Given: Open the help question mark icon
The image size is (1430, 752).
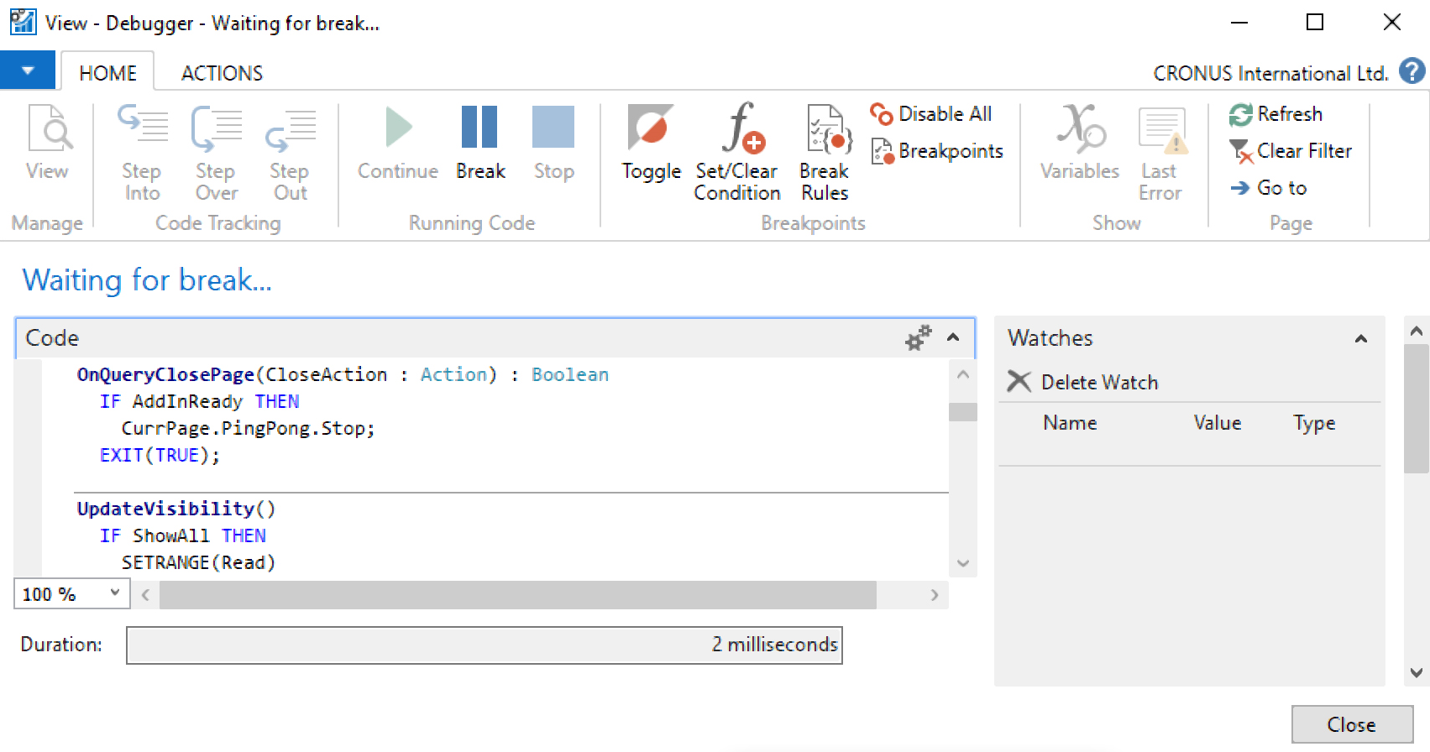Looking at the screenshot, I should [1412, 71].
